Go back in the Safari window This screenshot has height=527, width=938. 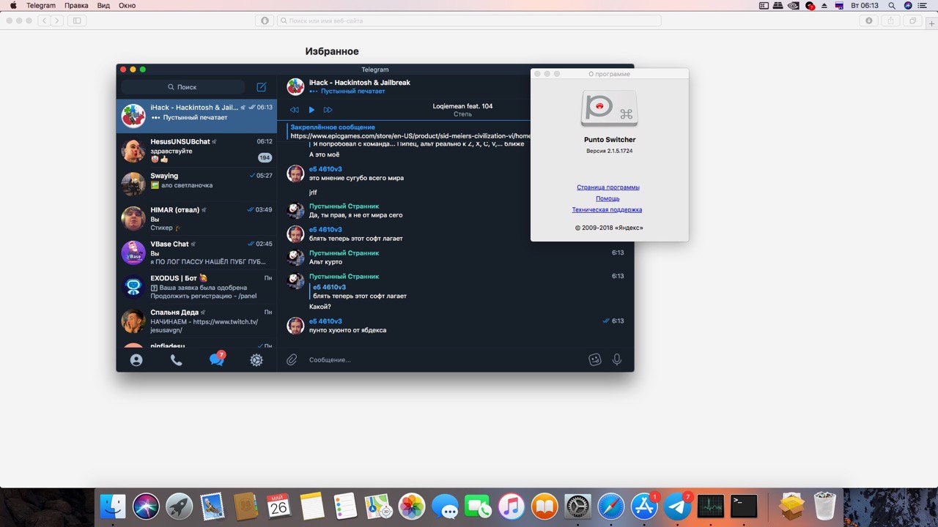tap(45, 20)
